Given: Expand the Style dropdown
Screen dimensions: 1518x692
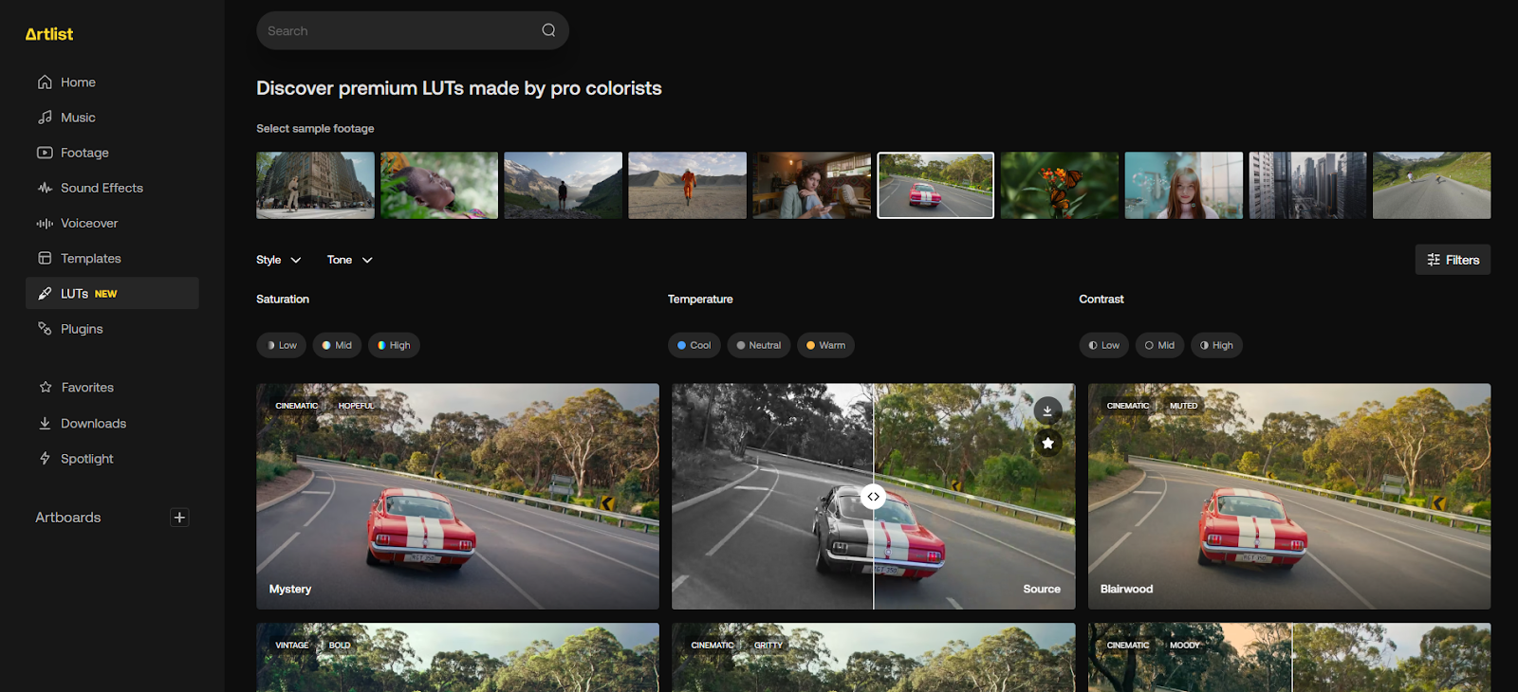Looking at the screenshot, I should [x=279, y=260].
